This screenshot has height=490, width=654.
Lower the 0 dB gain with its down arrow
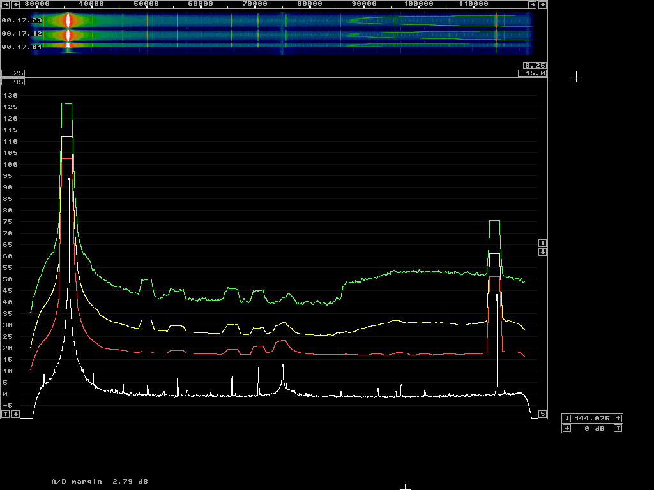point(567,428)
